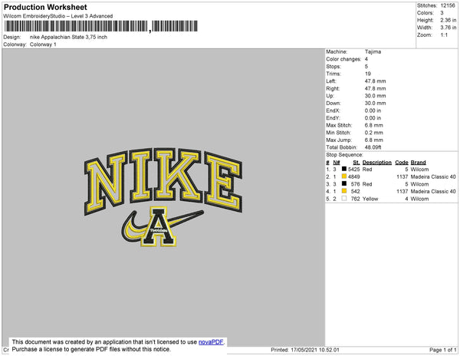Screen dimensions: 460x356
Task: Click stitch count '4849' in stop row 2
Action: tap(353, 176)
